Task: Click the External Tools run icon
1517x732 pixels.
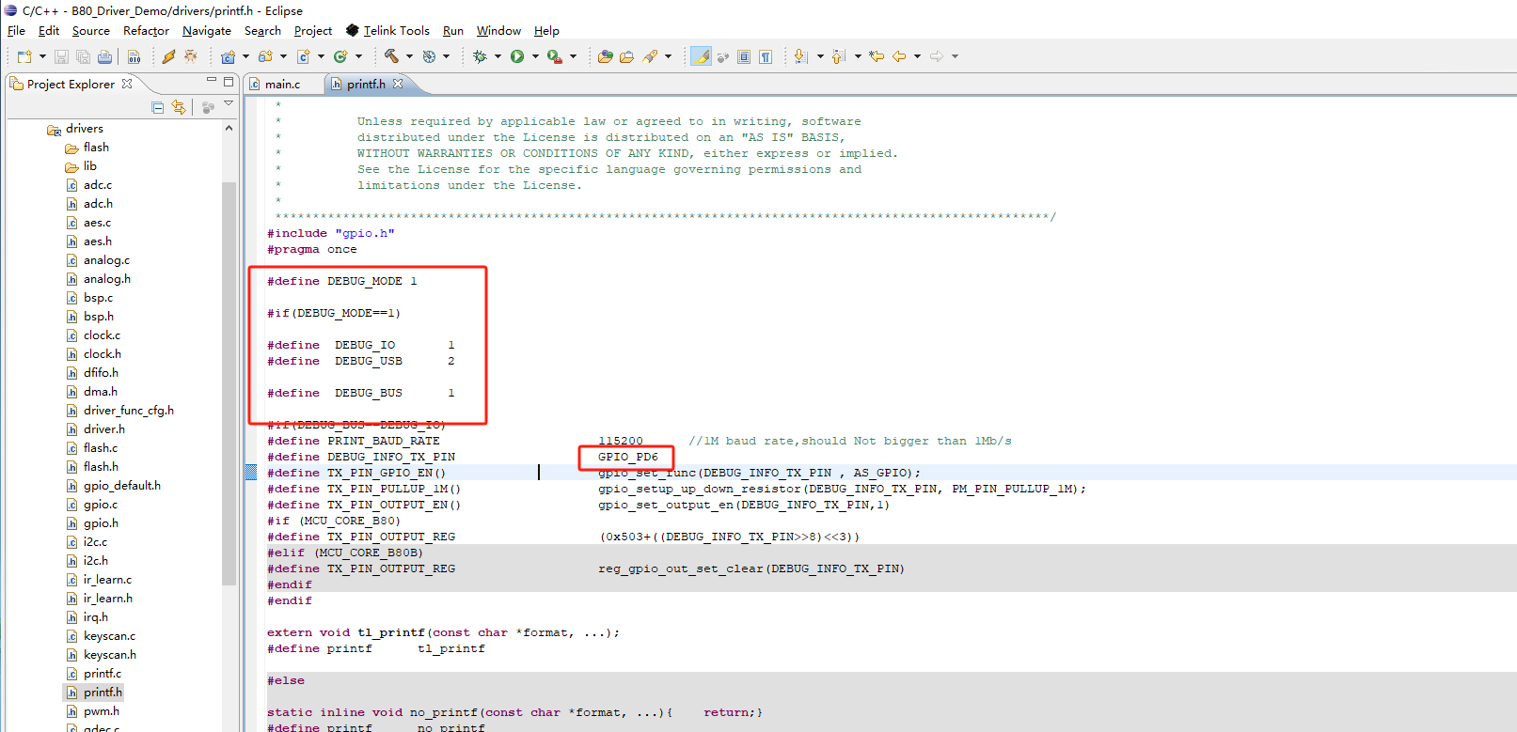Action: pos(554,56)
